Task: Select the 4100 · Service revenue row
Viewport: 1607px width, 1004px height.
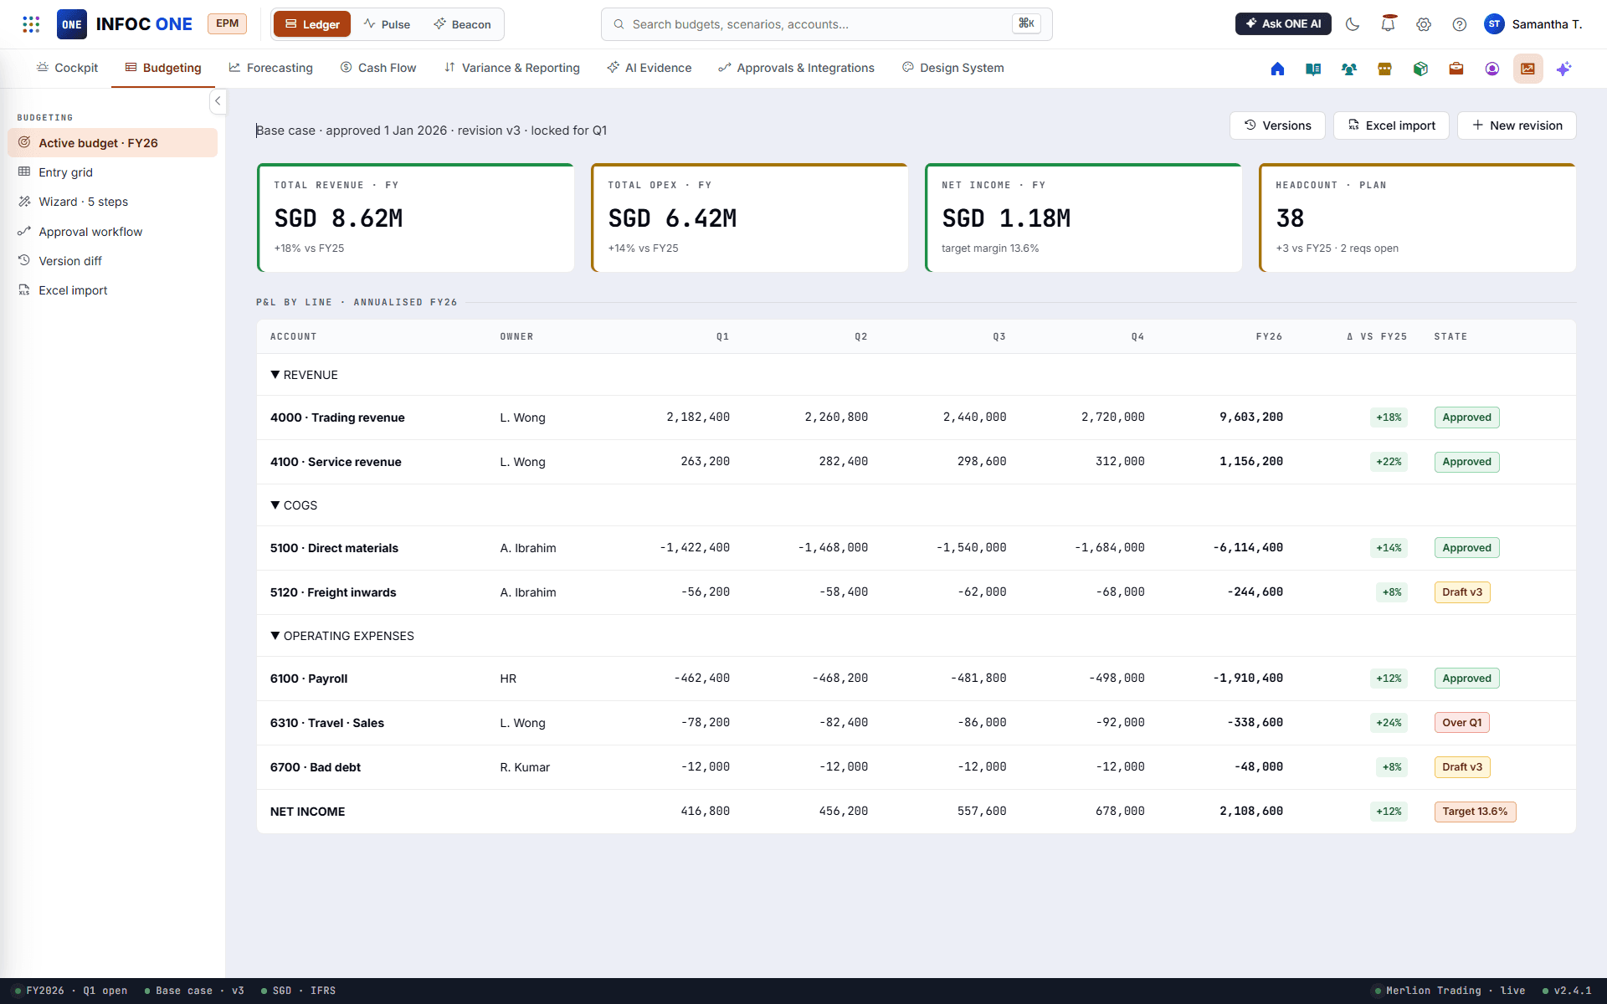Action: click(916, 462)
